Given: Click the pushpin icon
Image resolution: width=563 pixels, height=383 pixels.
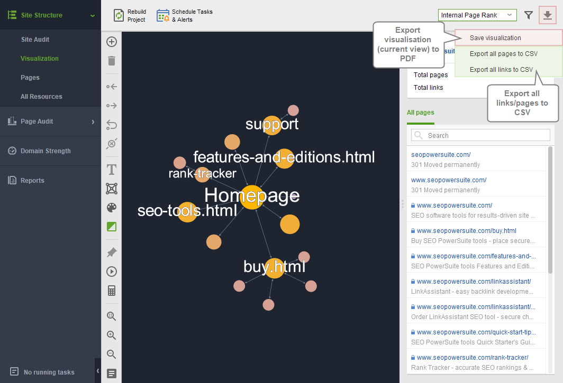Looking at the screenshot, I should [112, 253].
